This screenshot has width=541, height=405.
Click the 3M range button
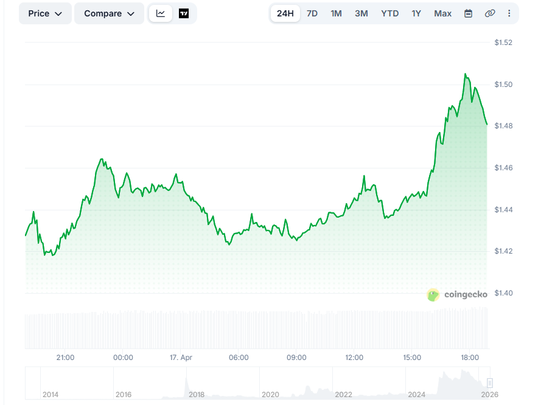pos(361,13)
